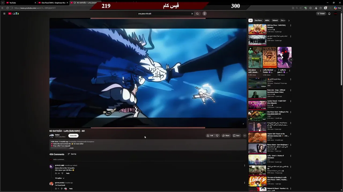Select the 'Related' filter chip
Viewport: 343px width, 192px height.
275,21
